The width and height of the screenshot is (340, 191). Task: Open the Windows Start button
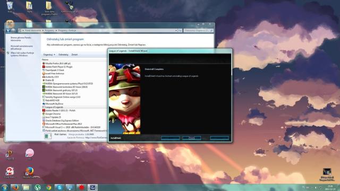tap(4, 187)
